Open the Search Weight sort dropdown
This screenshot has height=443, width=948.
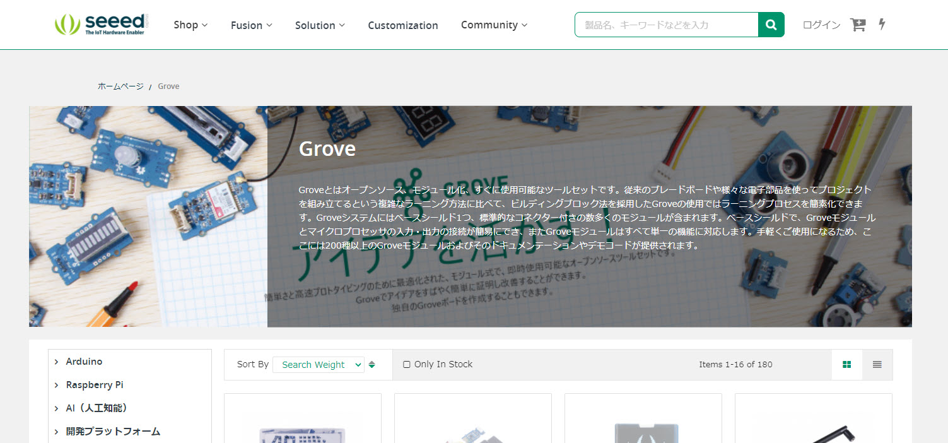319,364
